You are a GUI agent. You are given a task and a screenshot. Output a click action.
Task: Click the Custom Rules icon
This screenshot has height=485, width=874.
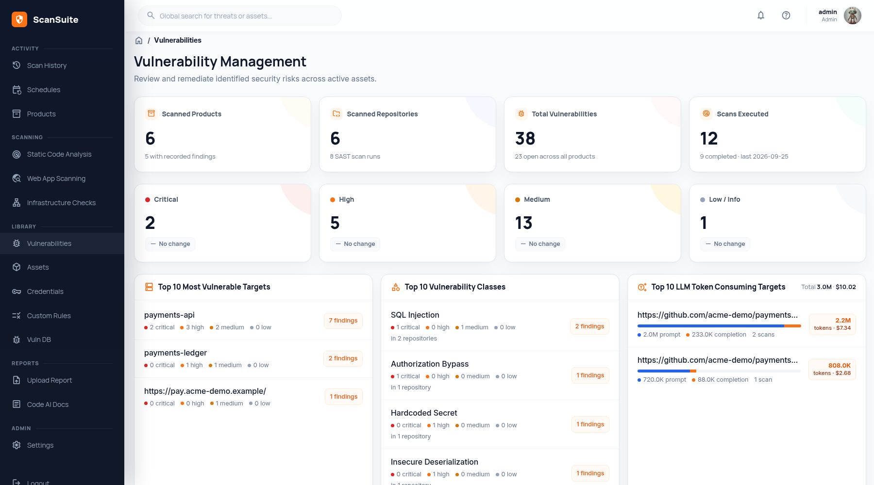click(17, 316)
